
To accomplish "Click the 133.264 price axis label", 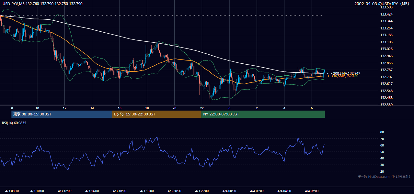I will coord(386,28).
